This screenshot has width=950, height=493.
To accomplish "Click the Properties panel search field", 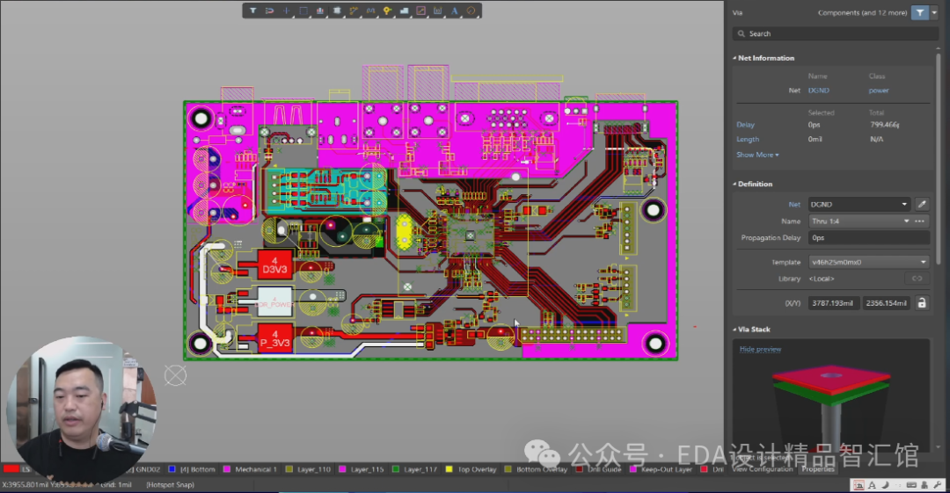I will coord(831,33).
